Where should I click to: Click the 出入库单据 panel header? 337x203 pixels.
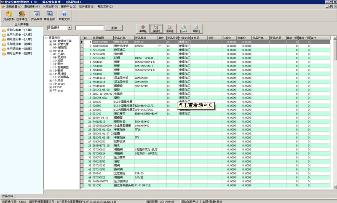pyautogui.click(x=22, y=24)
